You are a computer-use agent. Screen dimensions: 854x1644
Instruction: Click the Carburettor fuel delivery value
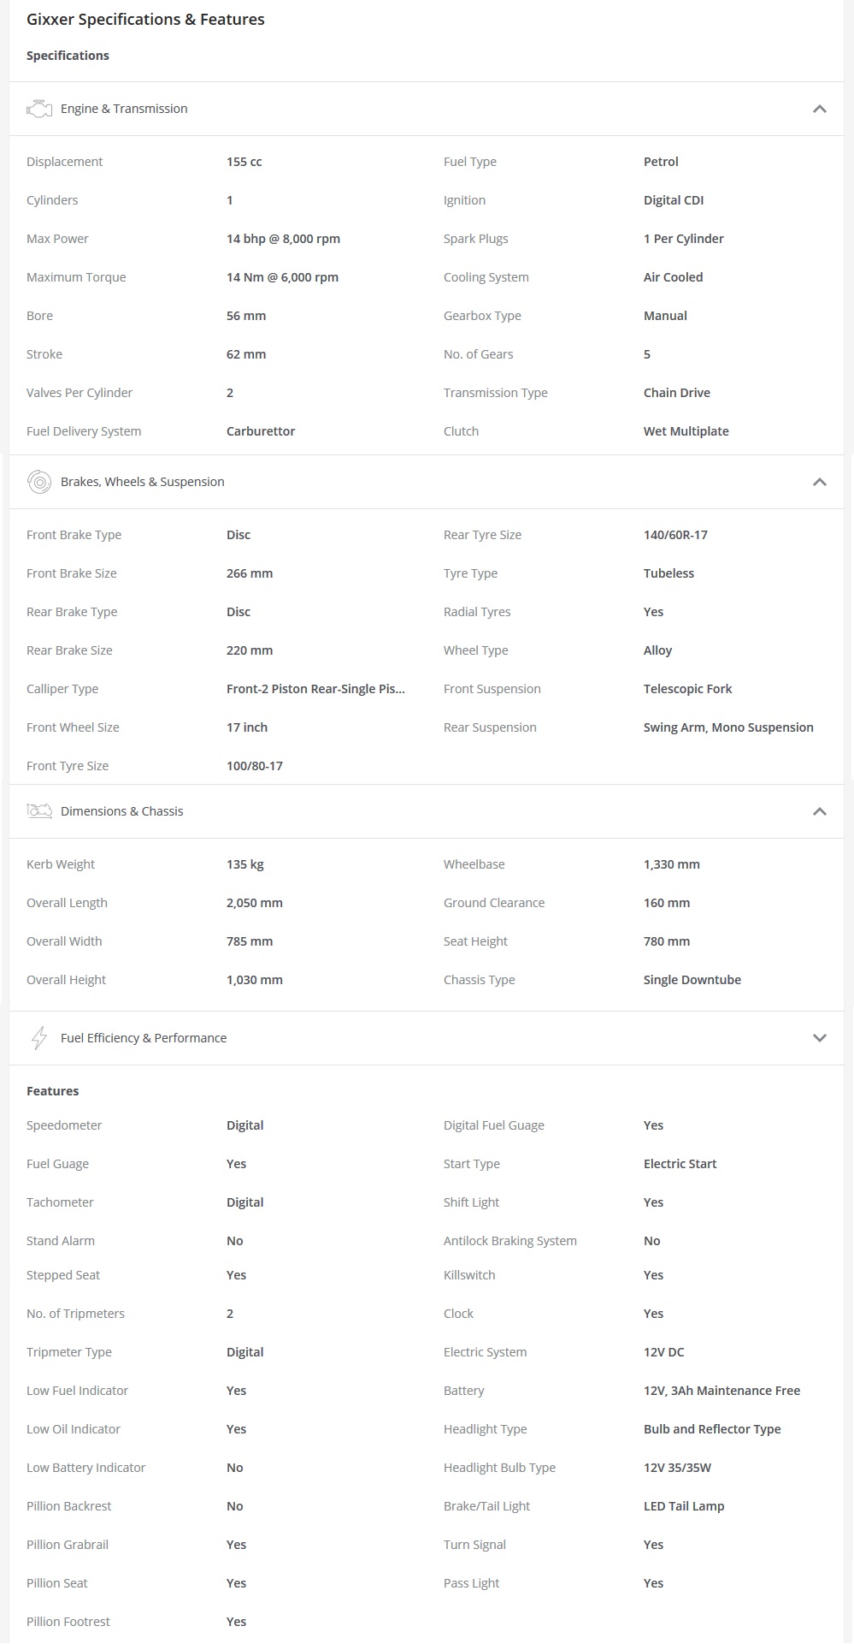261,431
